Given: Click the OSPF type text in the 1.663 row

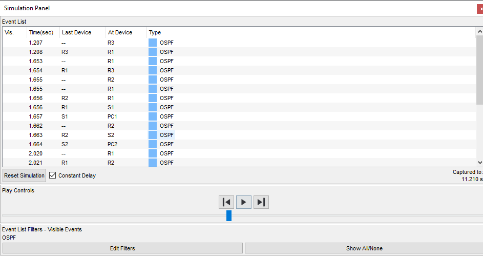Looking at the screenshot, I should point(166,135).
